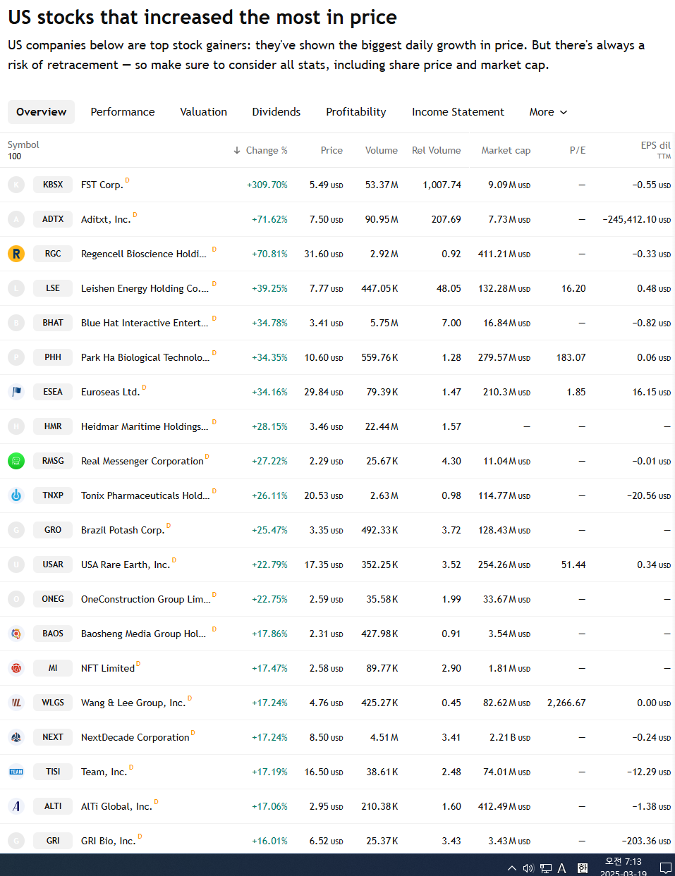Screen dimensions: 675x876
Task: Click the HMR company logo icon
Action: [x=16, y=426]
